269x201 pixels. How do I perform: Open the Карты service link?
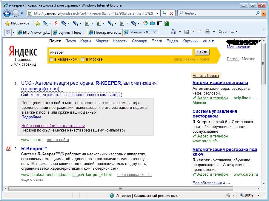(x=86, y=41)
